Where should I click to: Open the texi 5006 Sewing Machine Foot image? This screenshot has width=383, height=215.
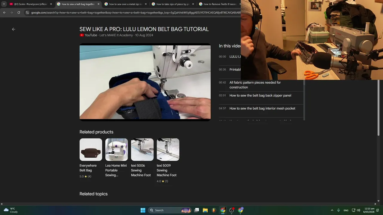pyautogui.click(x=142, y=150)
